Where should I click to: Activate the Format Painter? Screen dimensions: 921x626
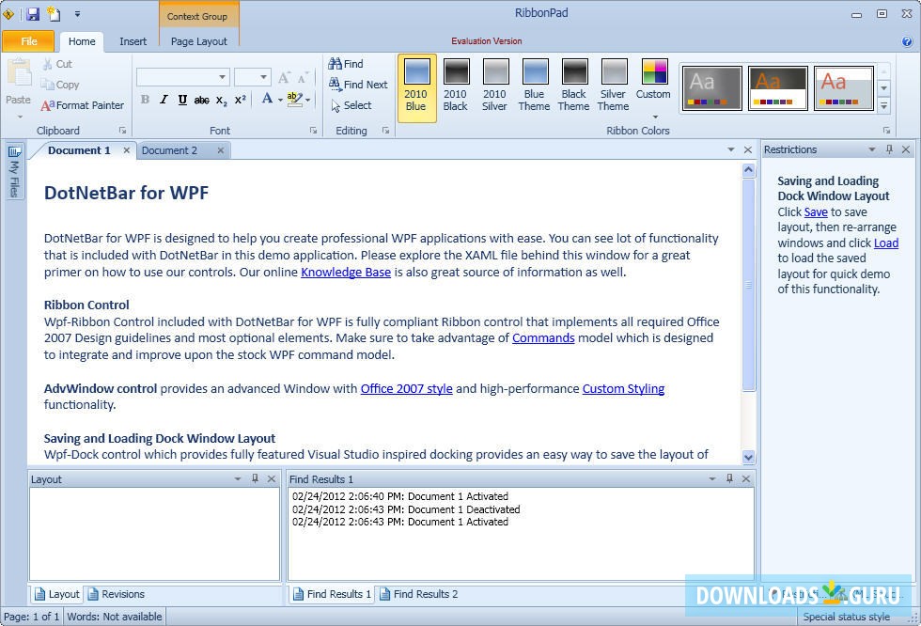[x=83, y=105]
